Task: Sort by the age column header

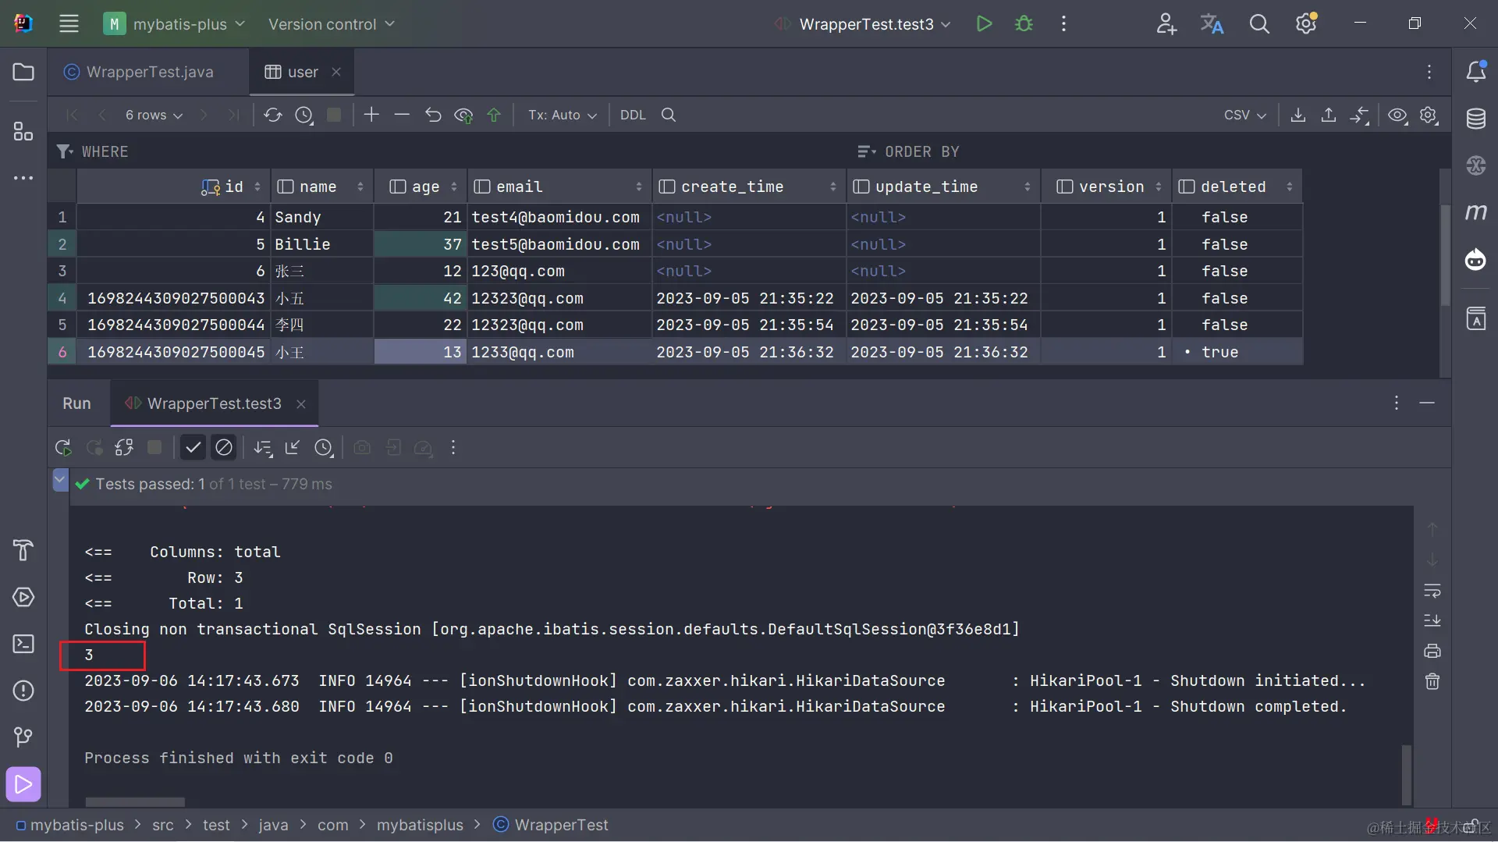Action: [421, 187]
